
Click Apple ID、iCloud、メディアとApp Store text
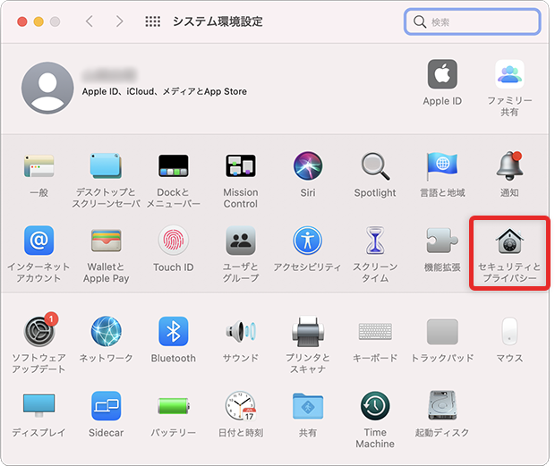165,91
